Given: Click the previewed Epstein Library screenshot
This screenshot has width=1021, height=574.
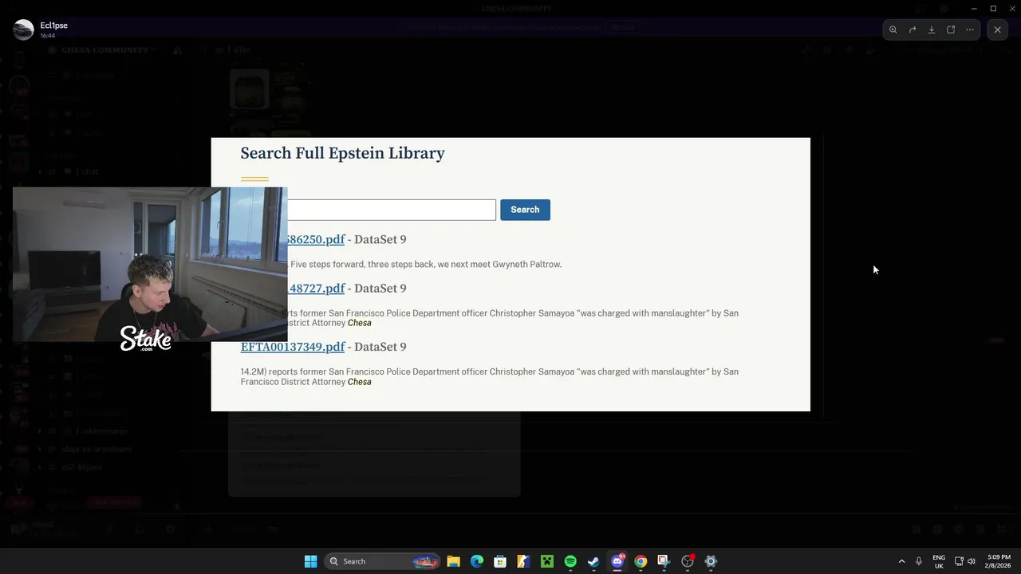Looking at the screenshot, I should pos(510,274).
